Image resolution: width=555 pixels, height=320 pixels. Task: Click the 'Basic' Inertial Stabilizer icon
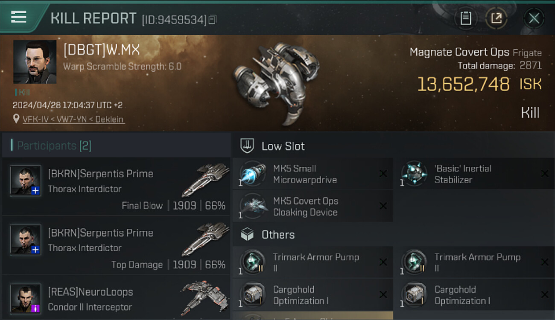pos(414,174)
